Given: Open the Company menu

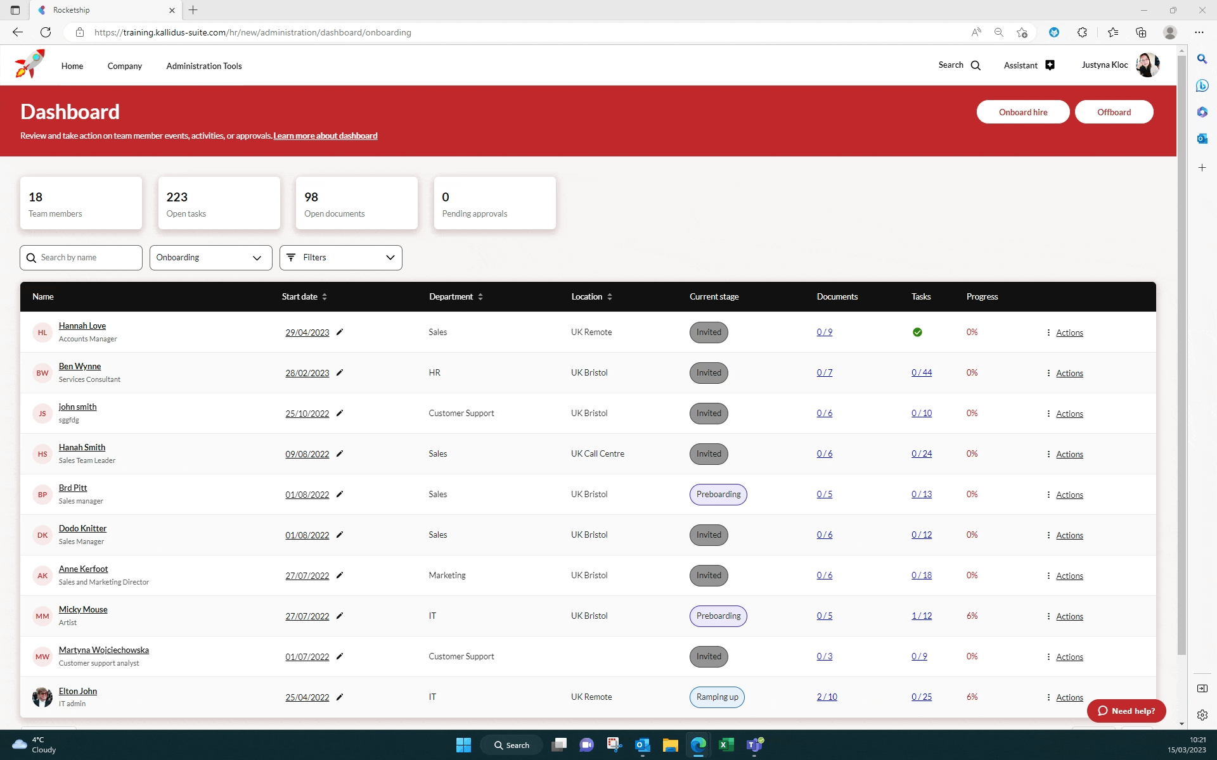Looking at the screenshot, I should click(124, 66).
